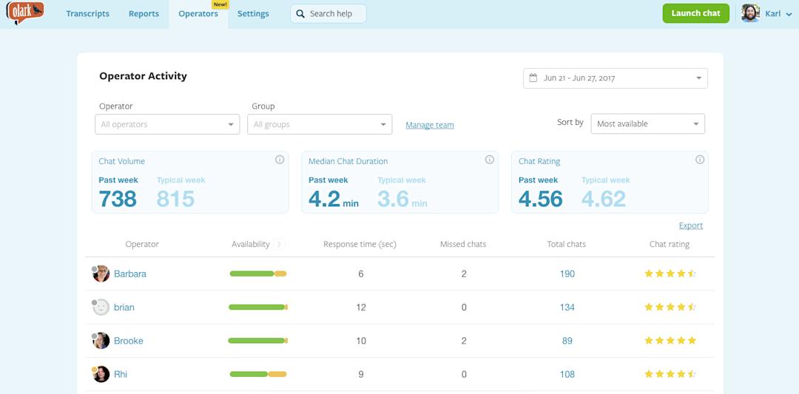Click brian's availability bar

coord(258,307)
